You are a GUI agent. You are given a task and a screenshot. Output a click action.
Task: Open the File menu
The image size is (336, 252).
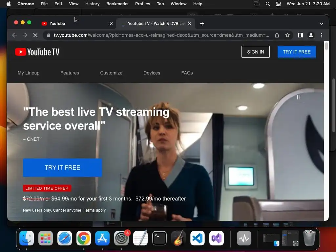coord(44,4)
